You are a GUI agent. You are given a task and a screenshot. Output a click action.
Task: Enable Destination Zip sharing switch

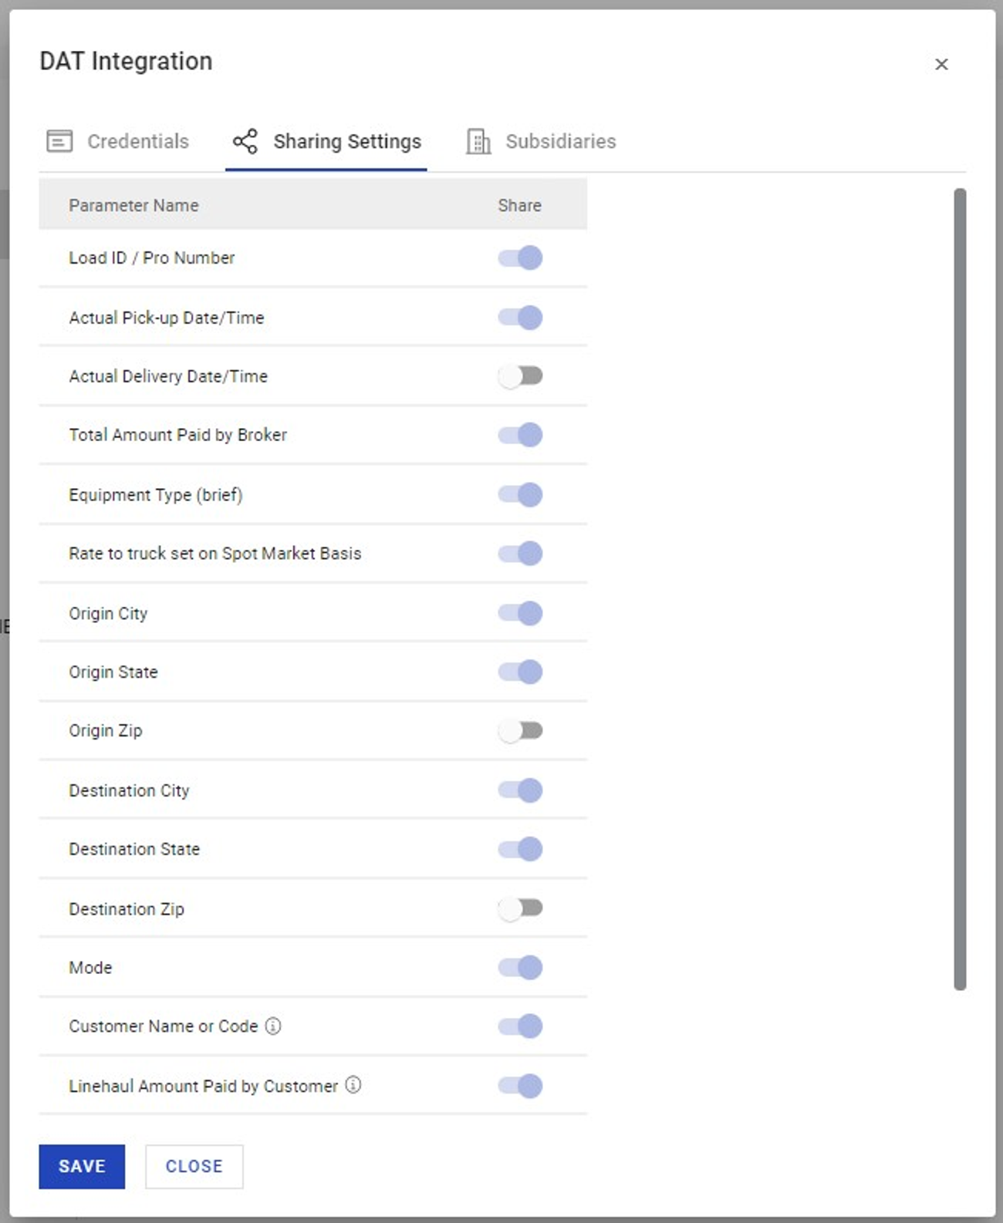click(520, 908)
